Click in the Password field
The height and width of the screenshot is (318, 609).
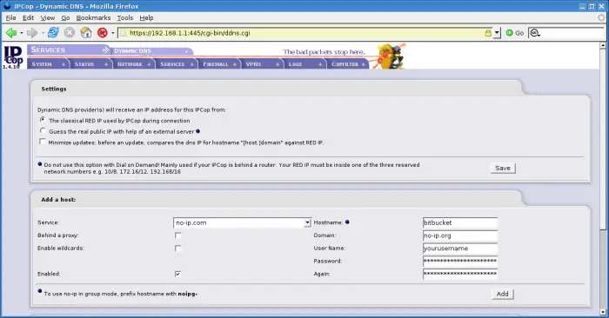point(460,261)
